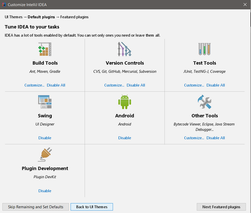Disable all Other Tools plugins
251x213 pixels.
pos(215,138)
